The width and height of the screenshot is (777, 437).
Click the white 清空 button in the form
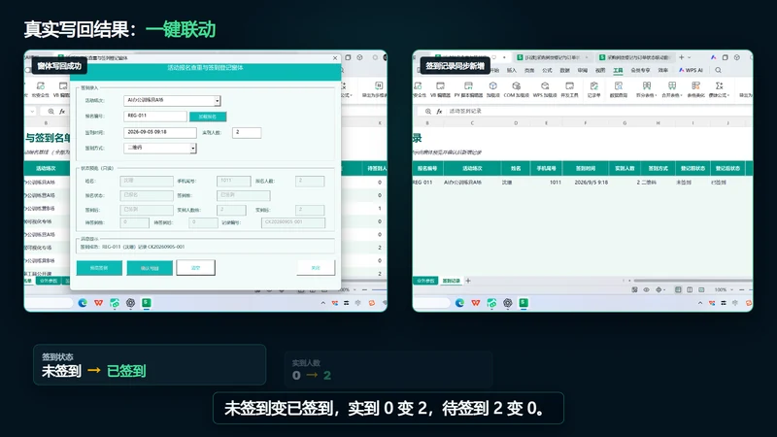click(196, 268)
